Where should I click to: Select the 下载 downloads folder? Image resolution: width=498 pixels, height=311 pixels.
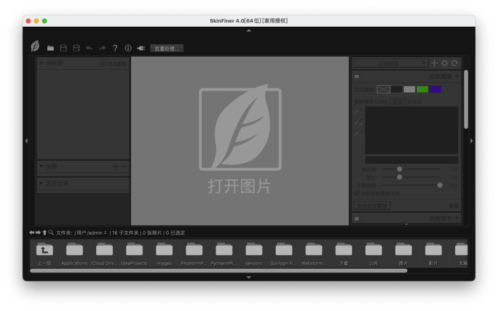coord(344,254)
